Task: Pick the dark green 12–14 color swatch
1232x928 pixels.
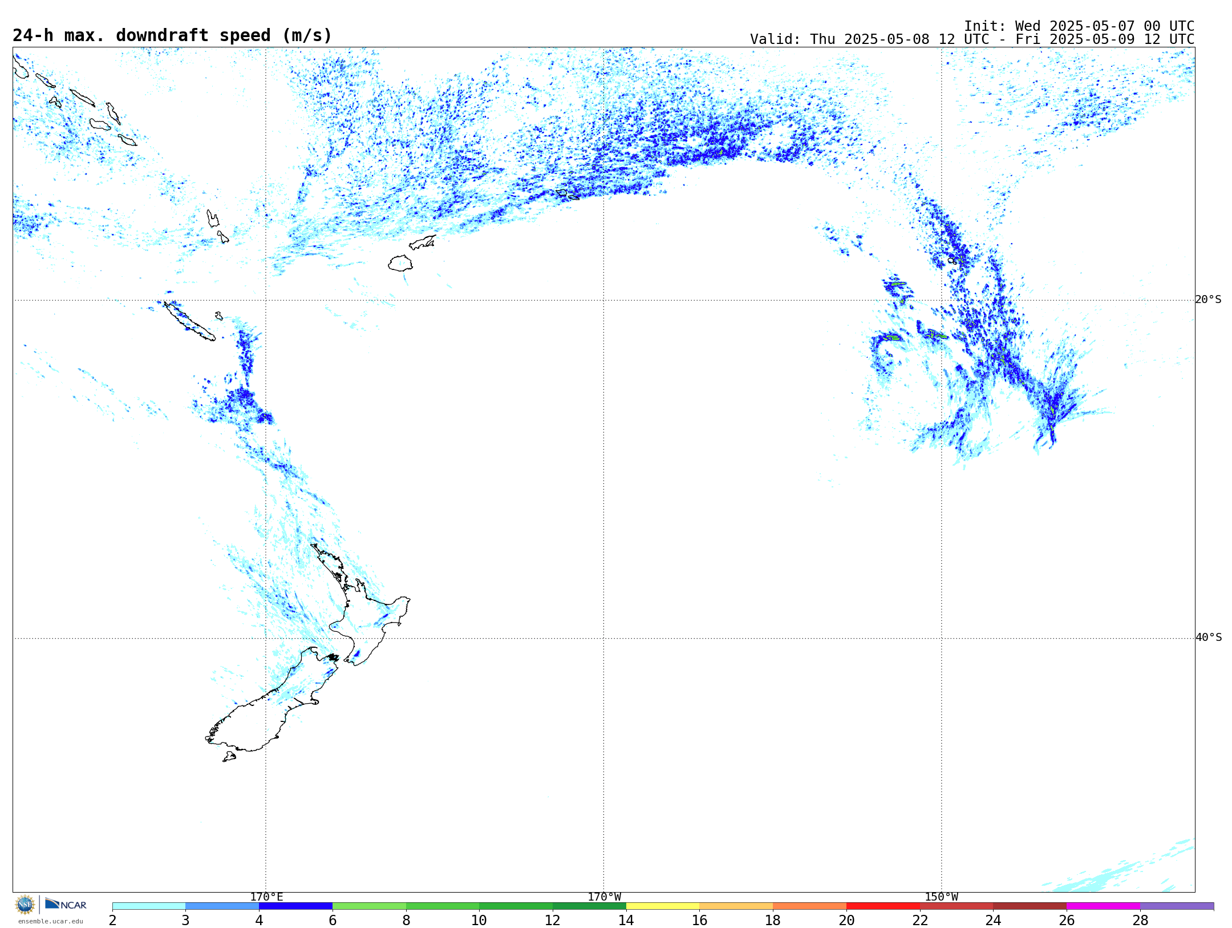Action: (x=589, y=906)
